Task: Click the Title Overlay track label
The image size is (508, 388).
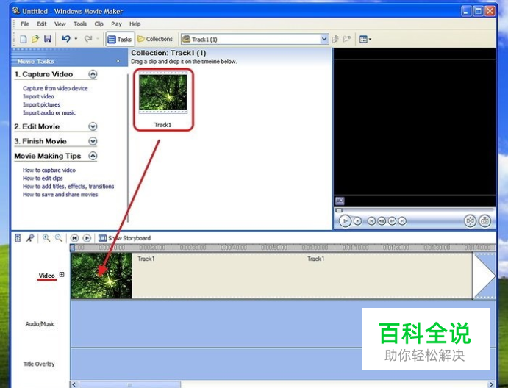Action: click(x=39, y=364)
